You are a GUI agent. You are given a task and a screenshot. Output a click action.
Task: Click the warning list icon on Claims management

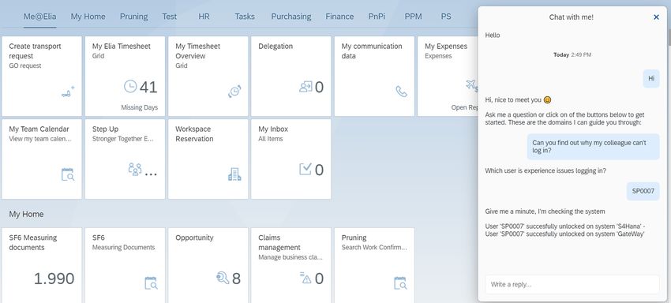tap(306, 278)
